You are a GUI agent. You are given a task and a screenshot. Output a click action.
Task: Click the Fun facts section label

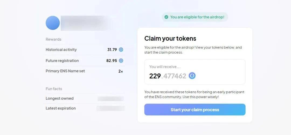[x=54, y=89]
